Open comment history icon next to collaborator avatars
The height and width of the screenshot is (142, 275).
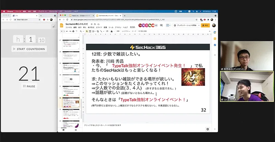coord(161,25)
